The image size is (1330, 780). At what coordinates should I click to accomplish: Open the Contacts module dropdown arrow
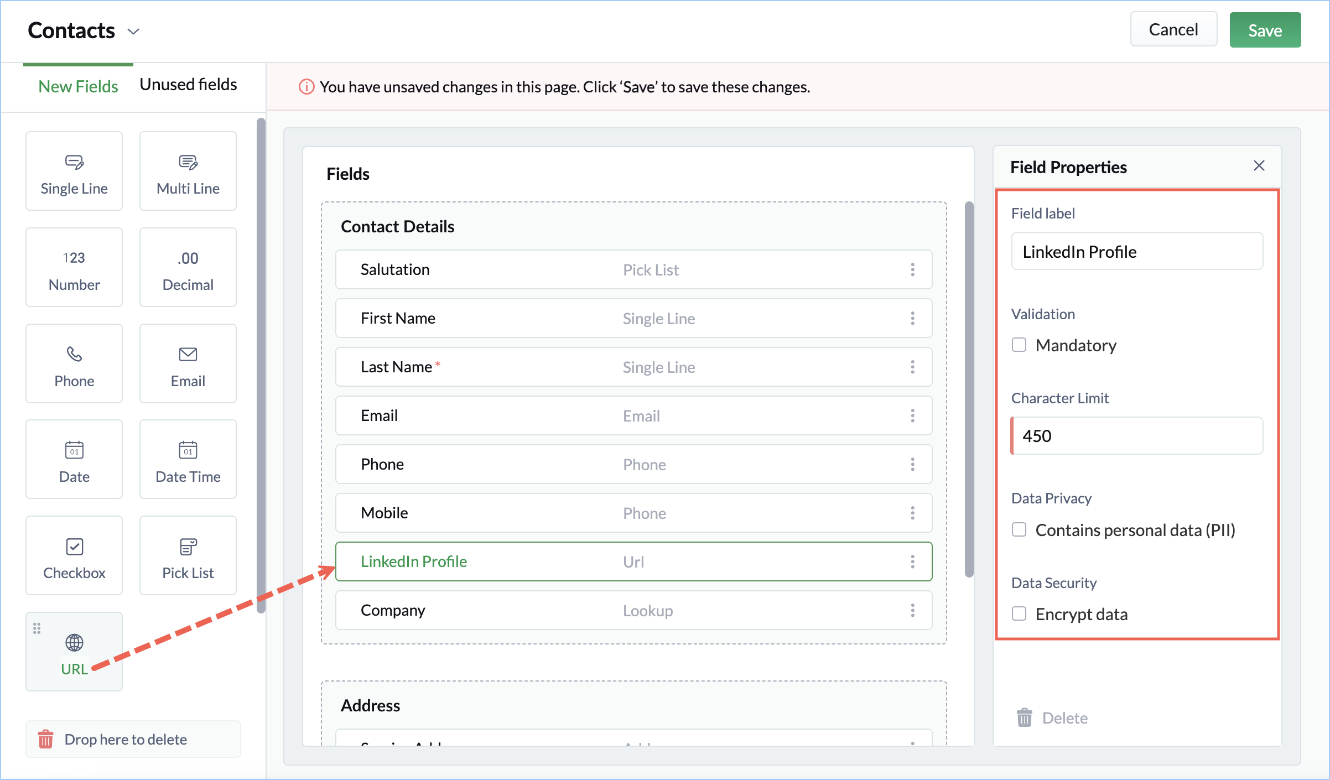click(x=133, y=32)
